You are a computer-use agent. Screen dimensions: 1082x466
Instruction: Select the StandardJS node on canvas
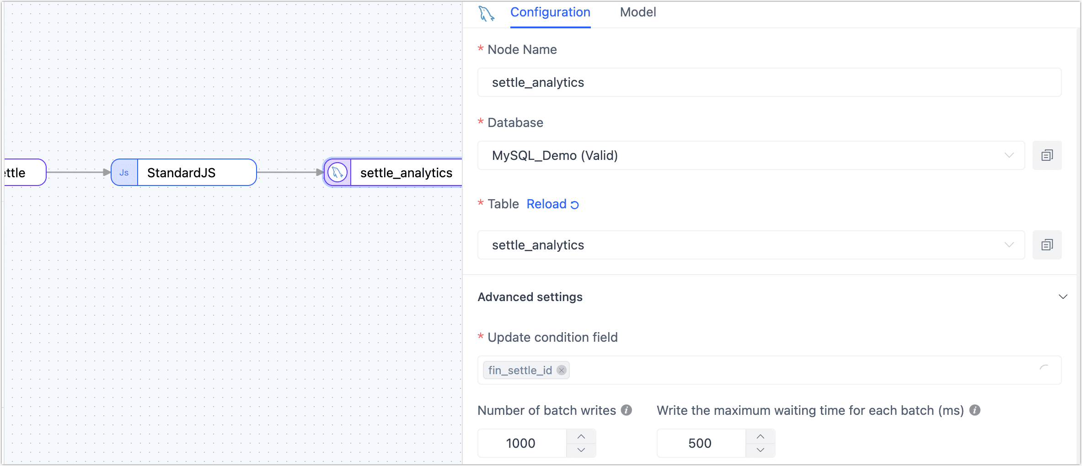[197, 173]
